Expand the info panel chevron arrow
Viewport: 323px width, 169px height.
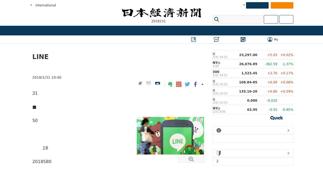(288, 130)
